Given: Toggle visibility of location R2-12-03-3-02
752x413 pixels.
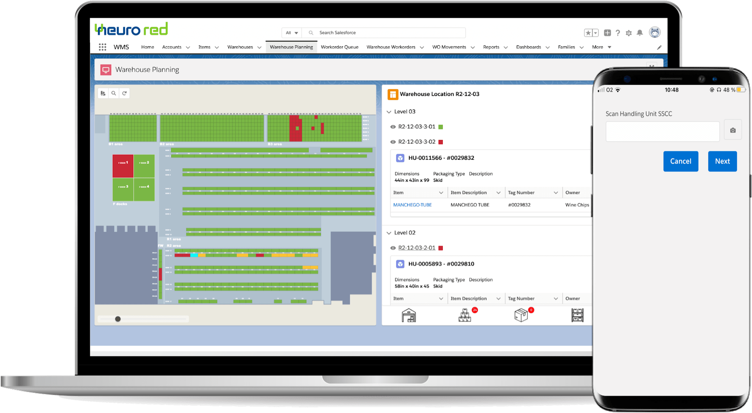Looking at the screenshot, I should click(x=393, y=142).
